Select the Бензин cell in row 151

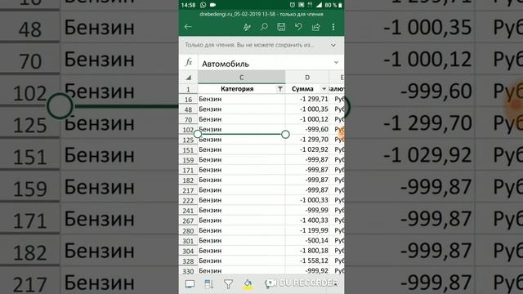(x=242, y=149)
